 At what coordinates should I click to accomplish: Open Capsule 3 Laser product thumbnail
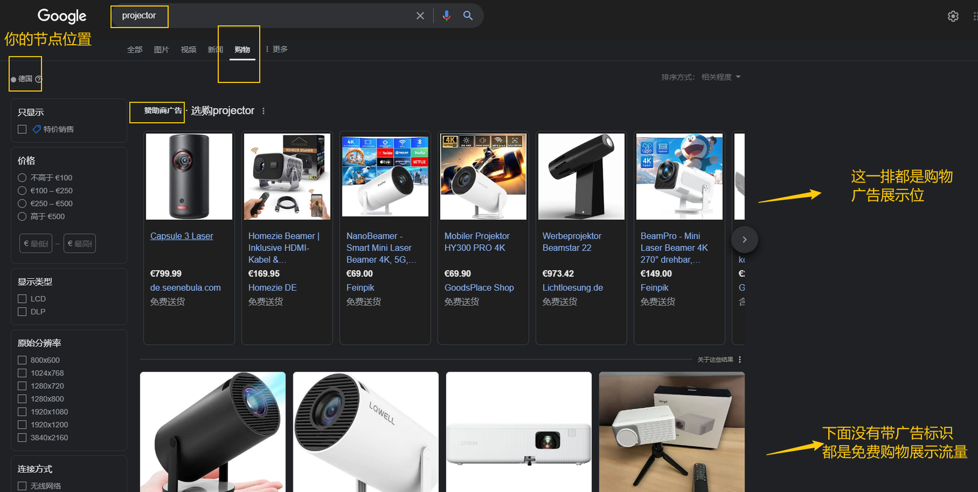click(x=189, y=176)
